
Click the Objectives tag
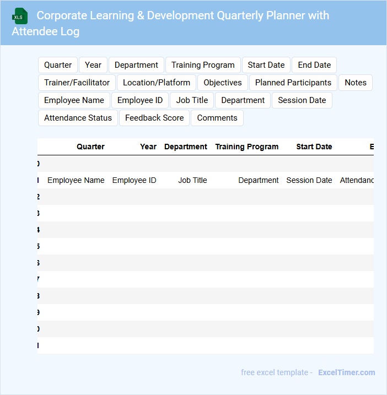tap(223, 83)
